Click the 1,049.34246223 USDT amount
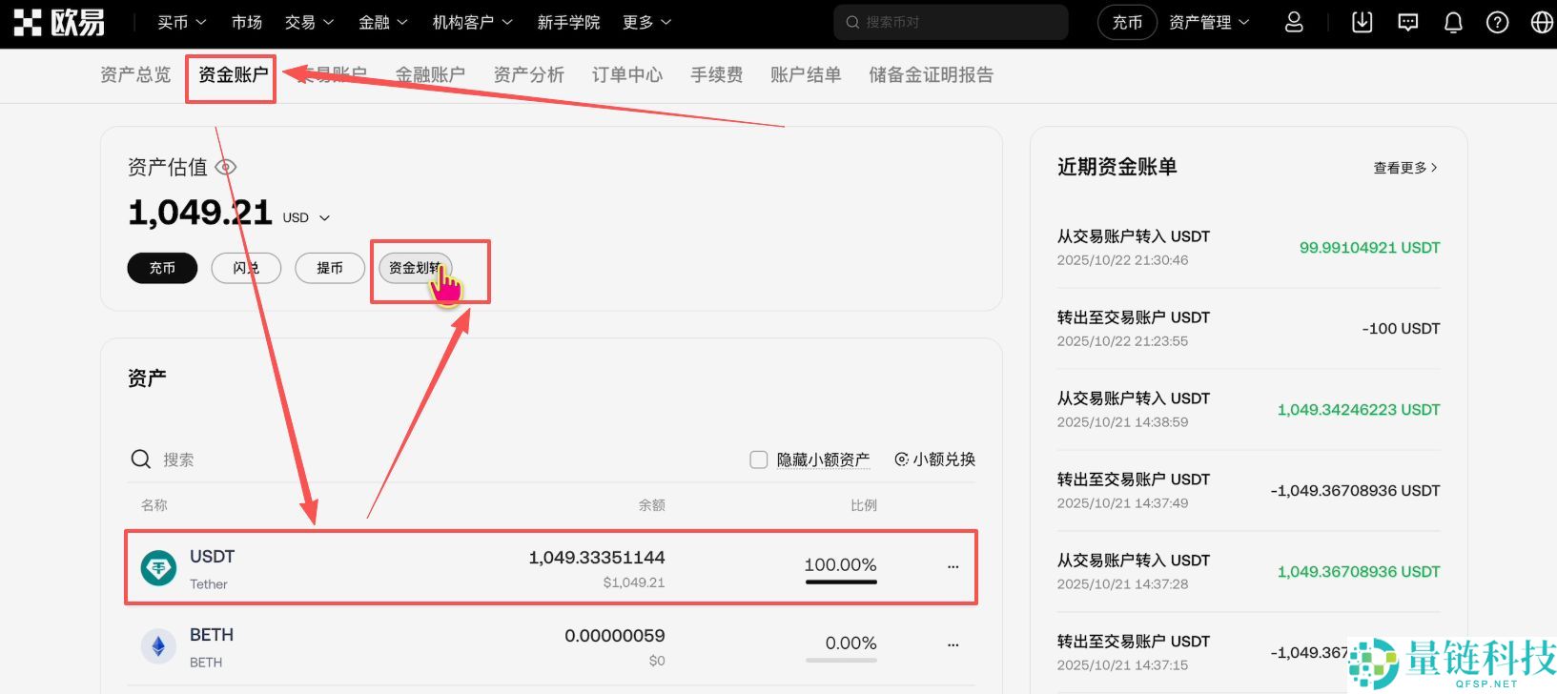Viewport: 1557px width, 694px height. 1359,410
